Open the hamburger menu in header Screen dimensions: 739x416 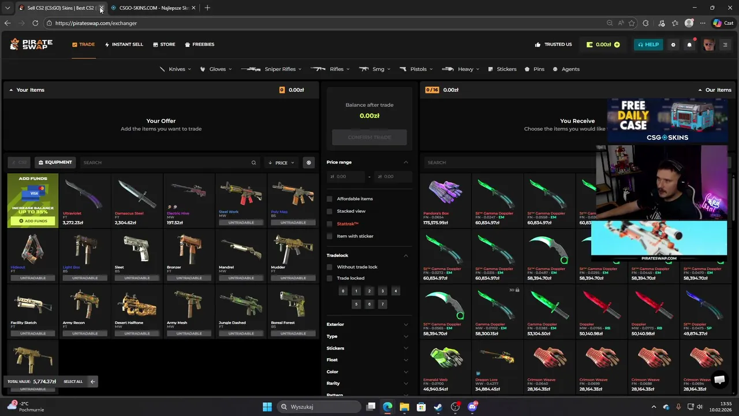point(725,44)
